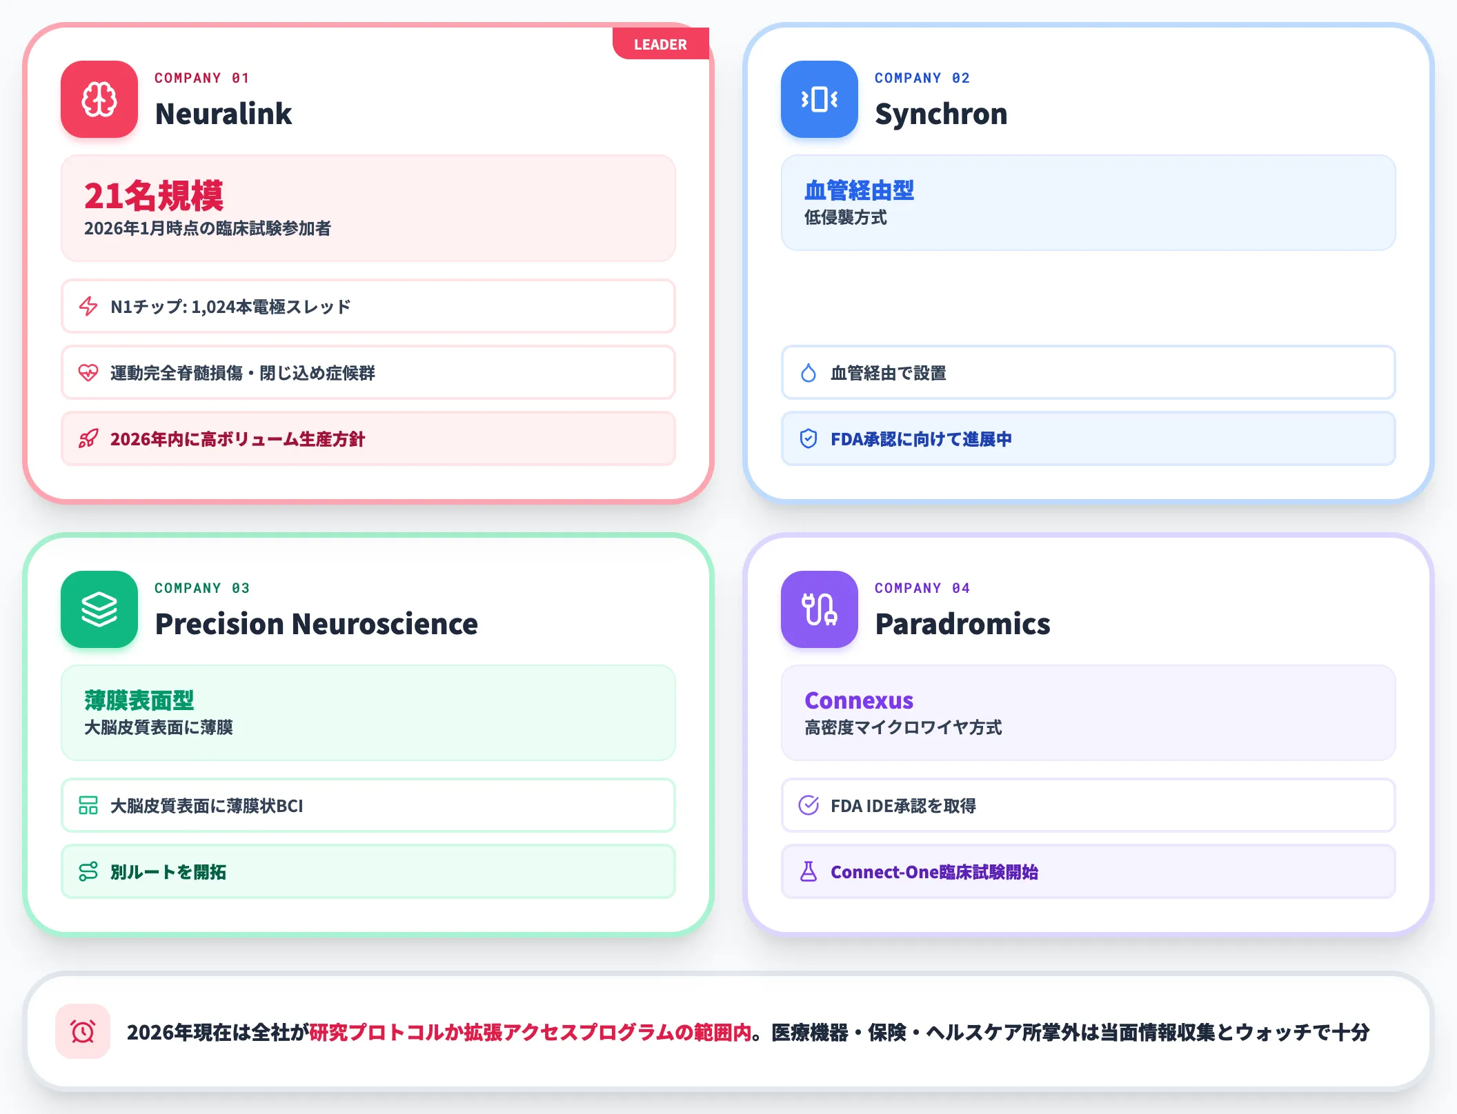Click the shield check icon beside FDA承認に向けて進展中
1457x1114 pixels.
[x=809, y=439]
